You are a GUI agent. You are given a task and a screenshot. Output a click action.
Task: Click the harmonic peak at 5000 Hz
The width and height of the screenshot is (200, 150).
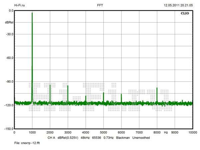[x=103, y=93]
